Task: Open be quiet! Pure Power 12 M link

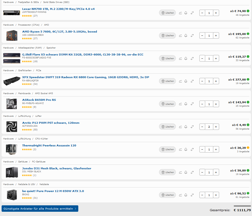Action: (53, 191)
